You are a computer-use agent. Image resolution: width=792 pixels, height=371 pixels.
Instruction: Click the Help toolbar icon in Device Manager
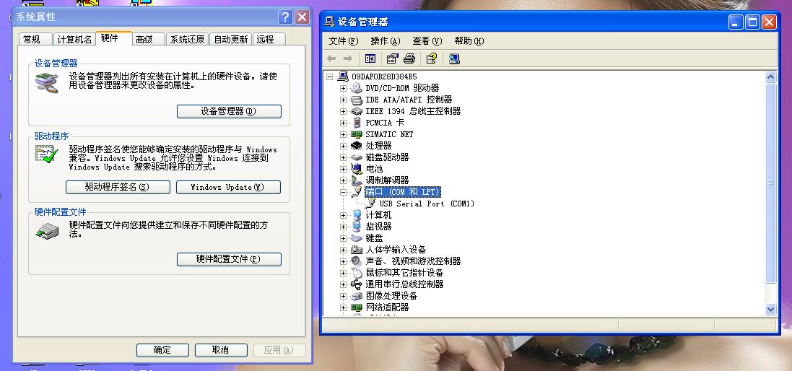click(x=432, y=58)
